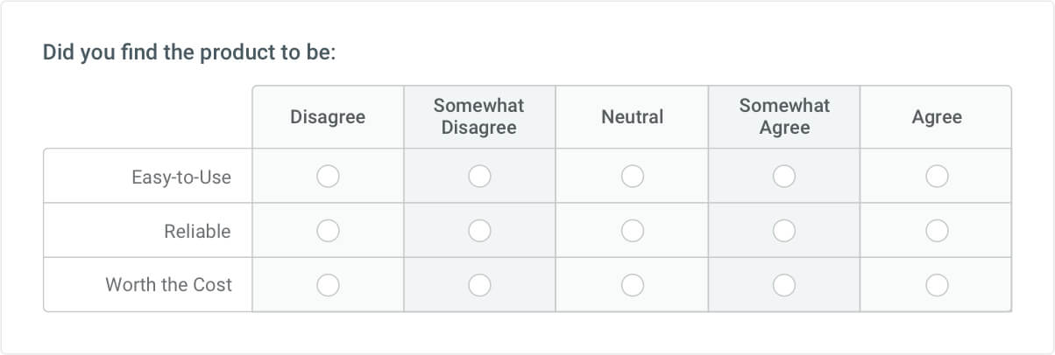Select Somewhat Disagree for Worth the Cost
The height and width of the screenshot is (355, 1055).
[x=479, y=285]
